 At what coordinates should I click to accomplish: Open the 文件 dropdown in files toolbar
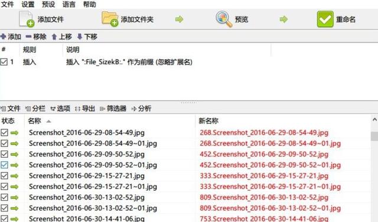(x=11, y=109)
